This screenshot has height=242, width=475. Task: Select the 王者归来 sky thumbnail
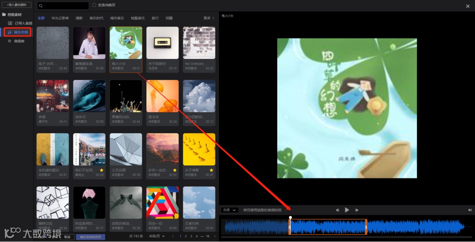(x=199, y=203)
